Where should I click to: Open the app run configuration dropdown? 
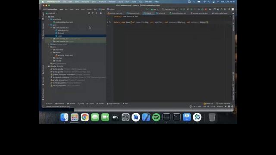[x=154, y=9]
